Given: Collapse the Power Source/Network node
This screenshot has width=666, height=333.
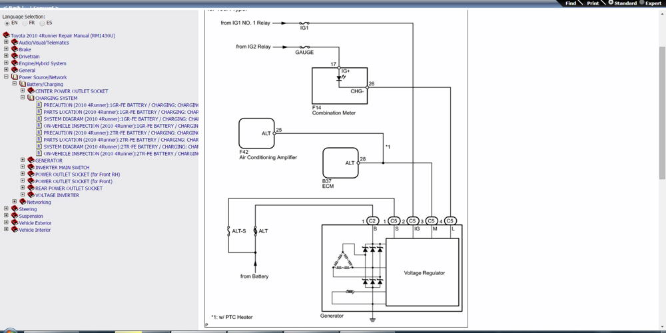Looking at the screenshot, I should tap(6, 77).
